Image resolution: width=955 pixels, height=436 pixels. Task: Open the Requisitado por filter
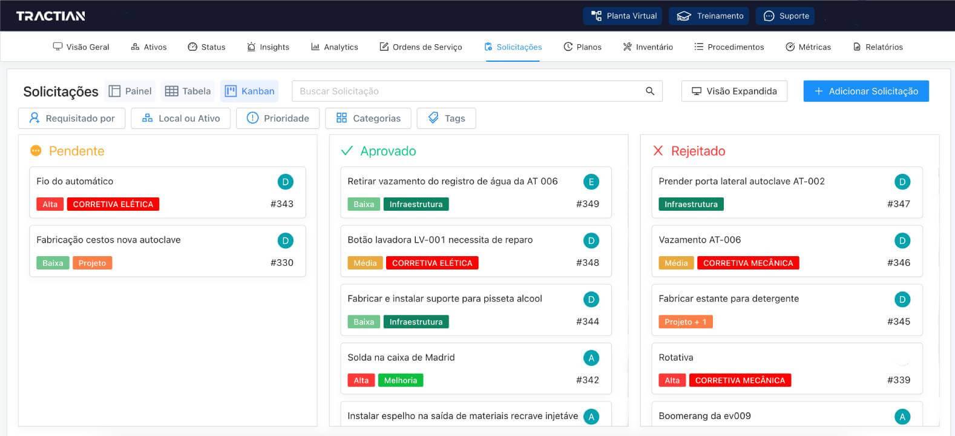(72, 118)
